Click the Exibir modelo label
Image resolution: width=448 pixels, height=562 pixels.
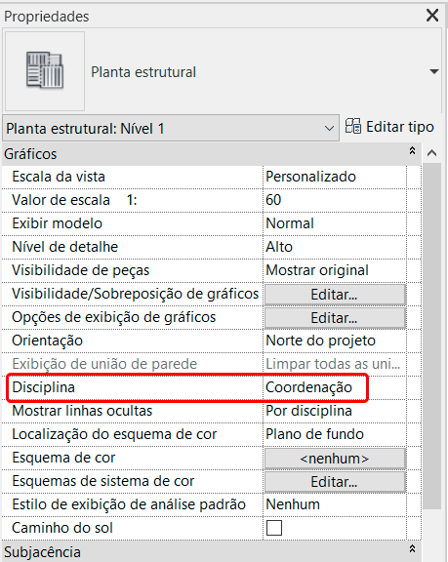(57, 223)
